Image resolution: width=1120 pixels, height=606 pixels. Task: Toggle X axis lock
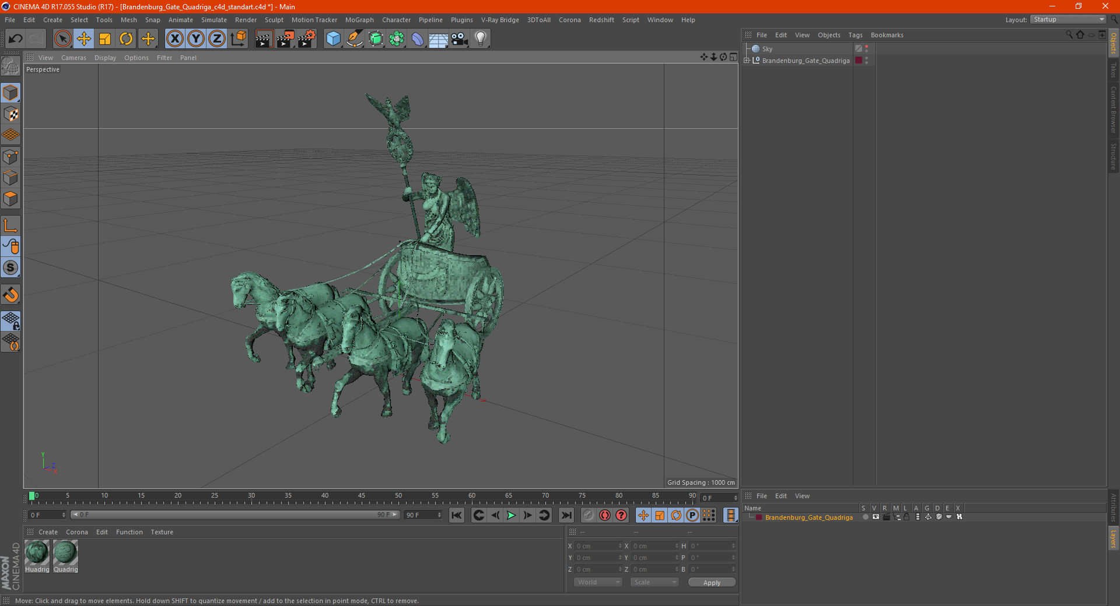[x=174, y=39]
